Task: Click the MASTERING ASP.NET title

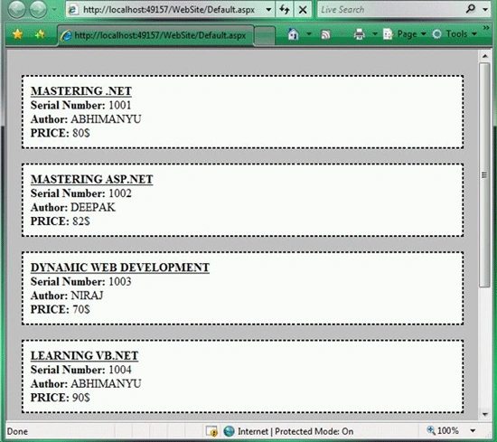Action: [x=91, y=179]
